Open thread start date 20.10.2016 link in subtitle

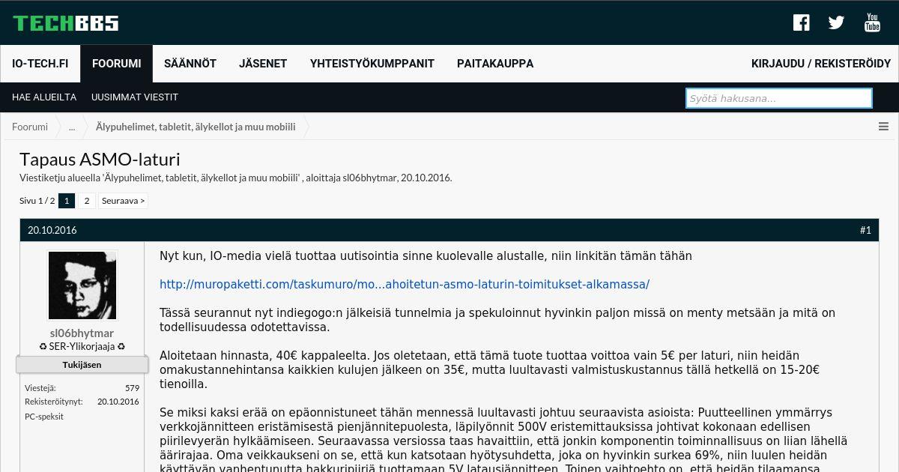pyautogui.click(x=426, y=178)
